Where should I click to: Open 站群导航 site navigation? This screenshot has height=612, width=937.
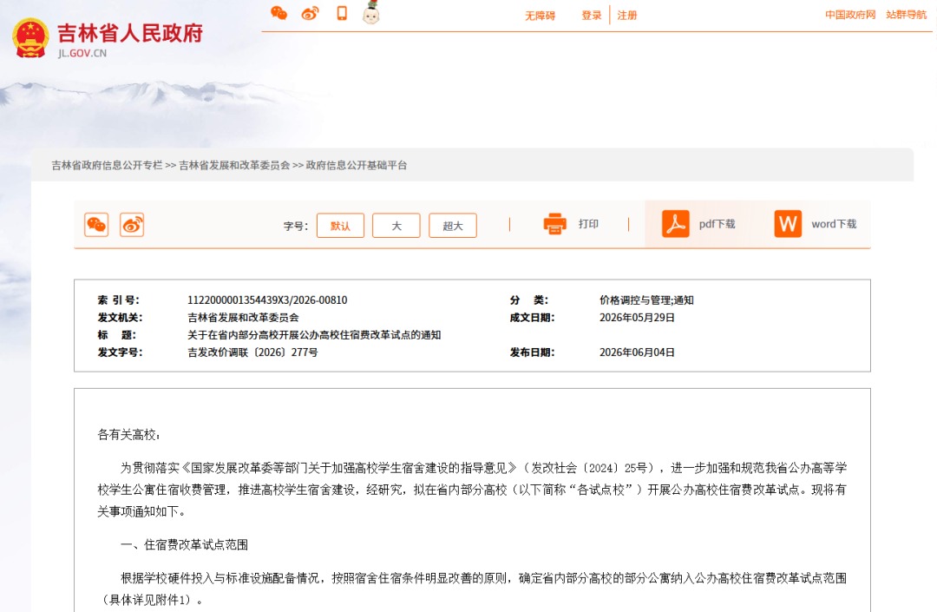tap(907, 15)
